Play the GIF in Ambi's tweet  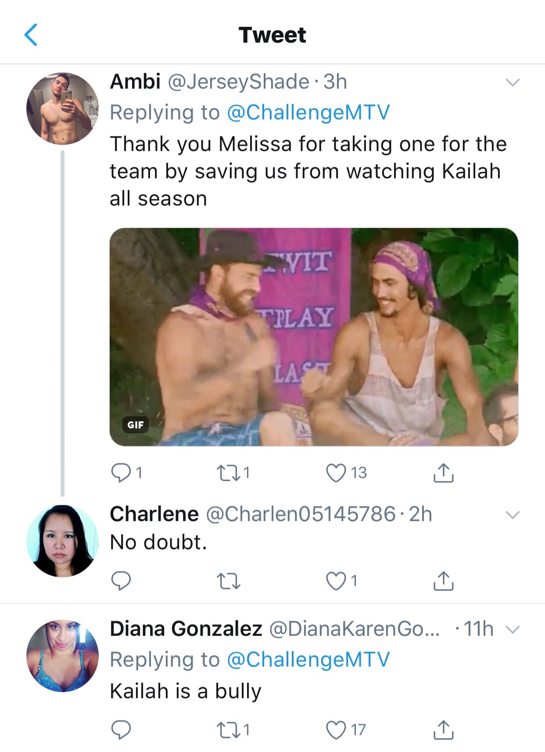point(314,337)
